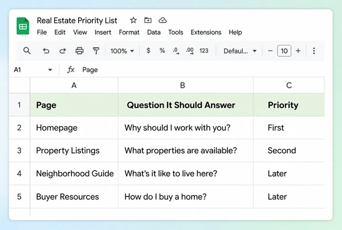Select the Property Listings cell
Image resolution: width=342 pixels, height=230 pixels.
pos(74,150)
